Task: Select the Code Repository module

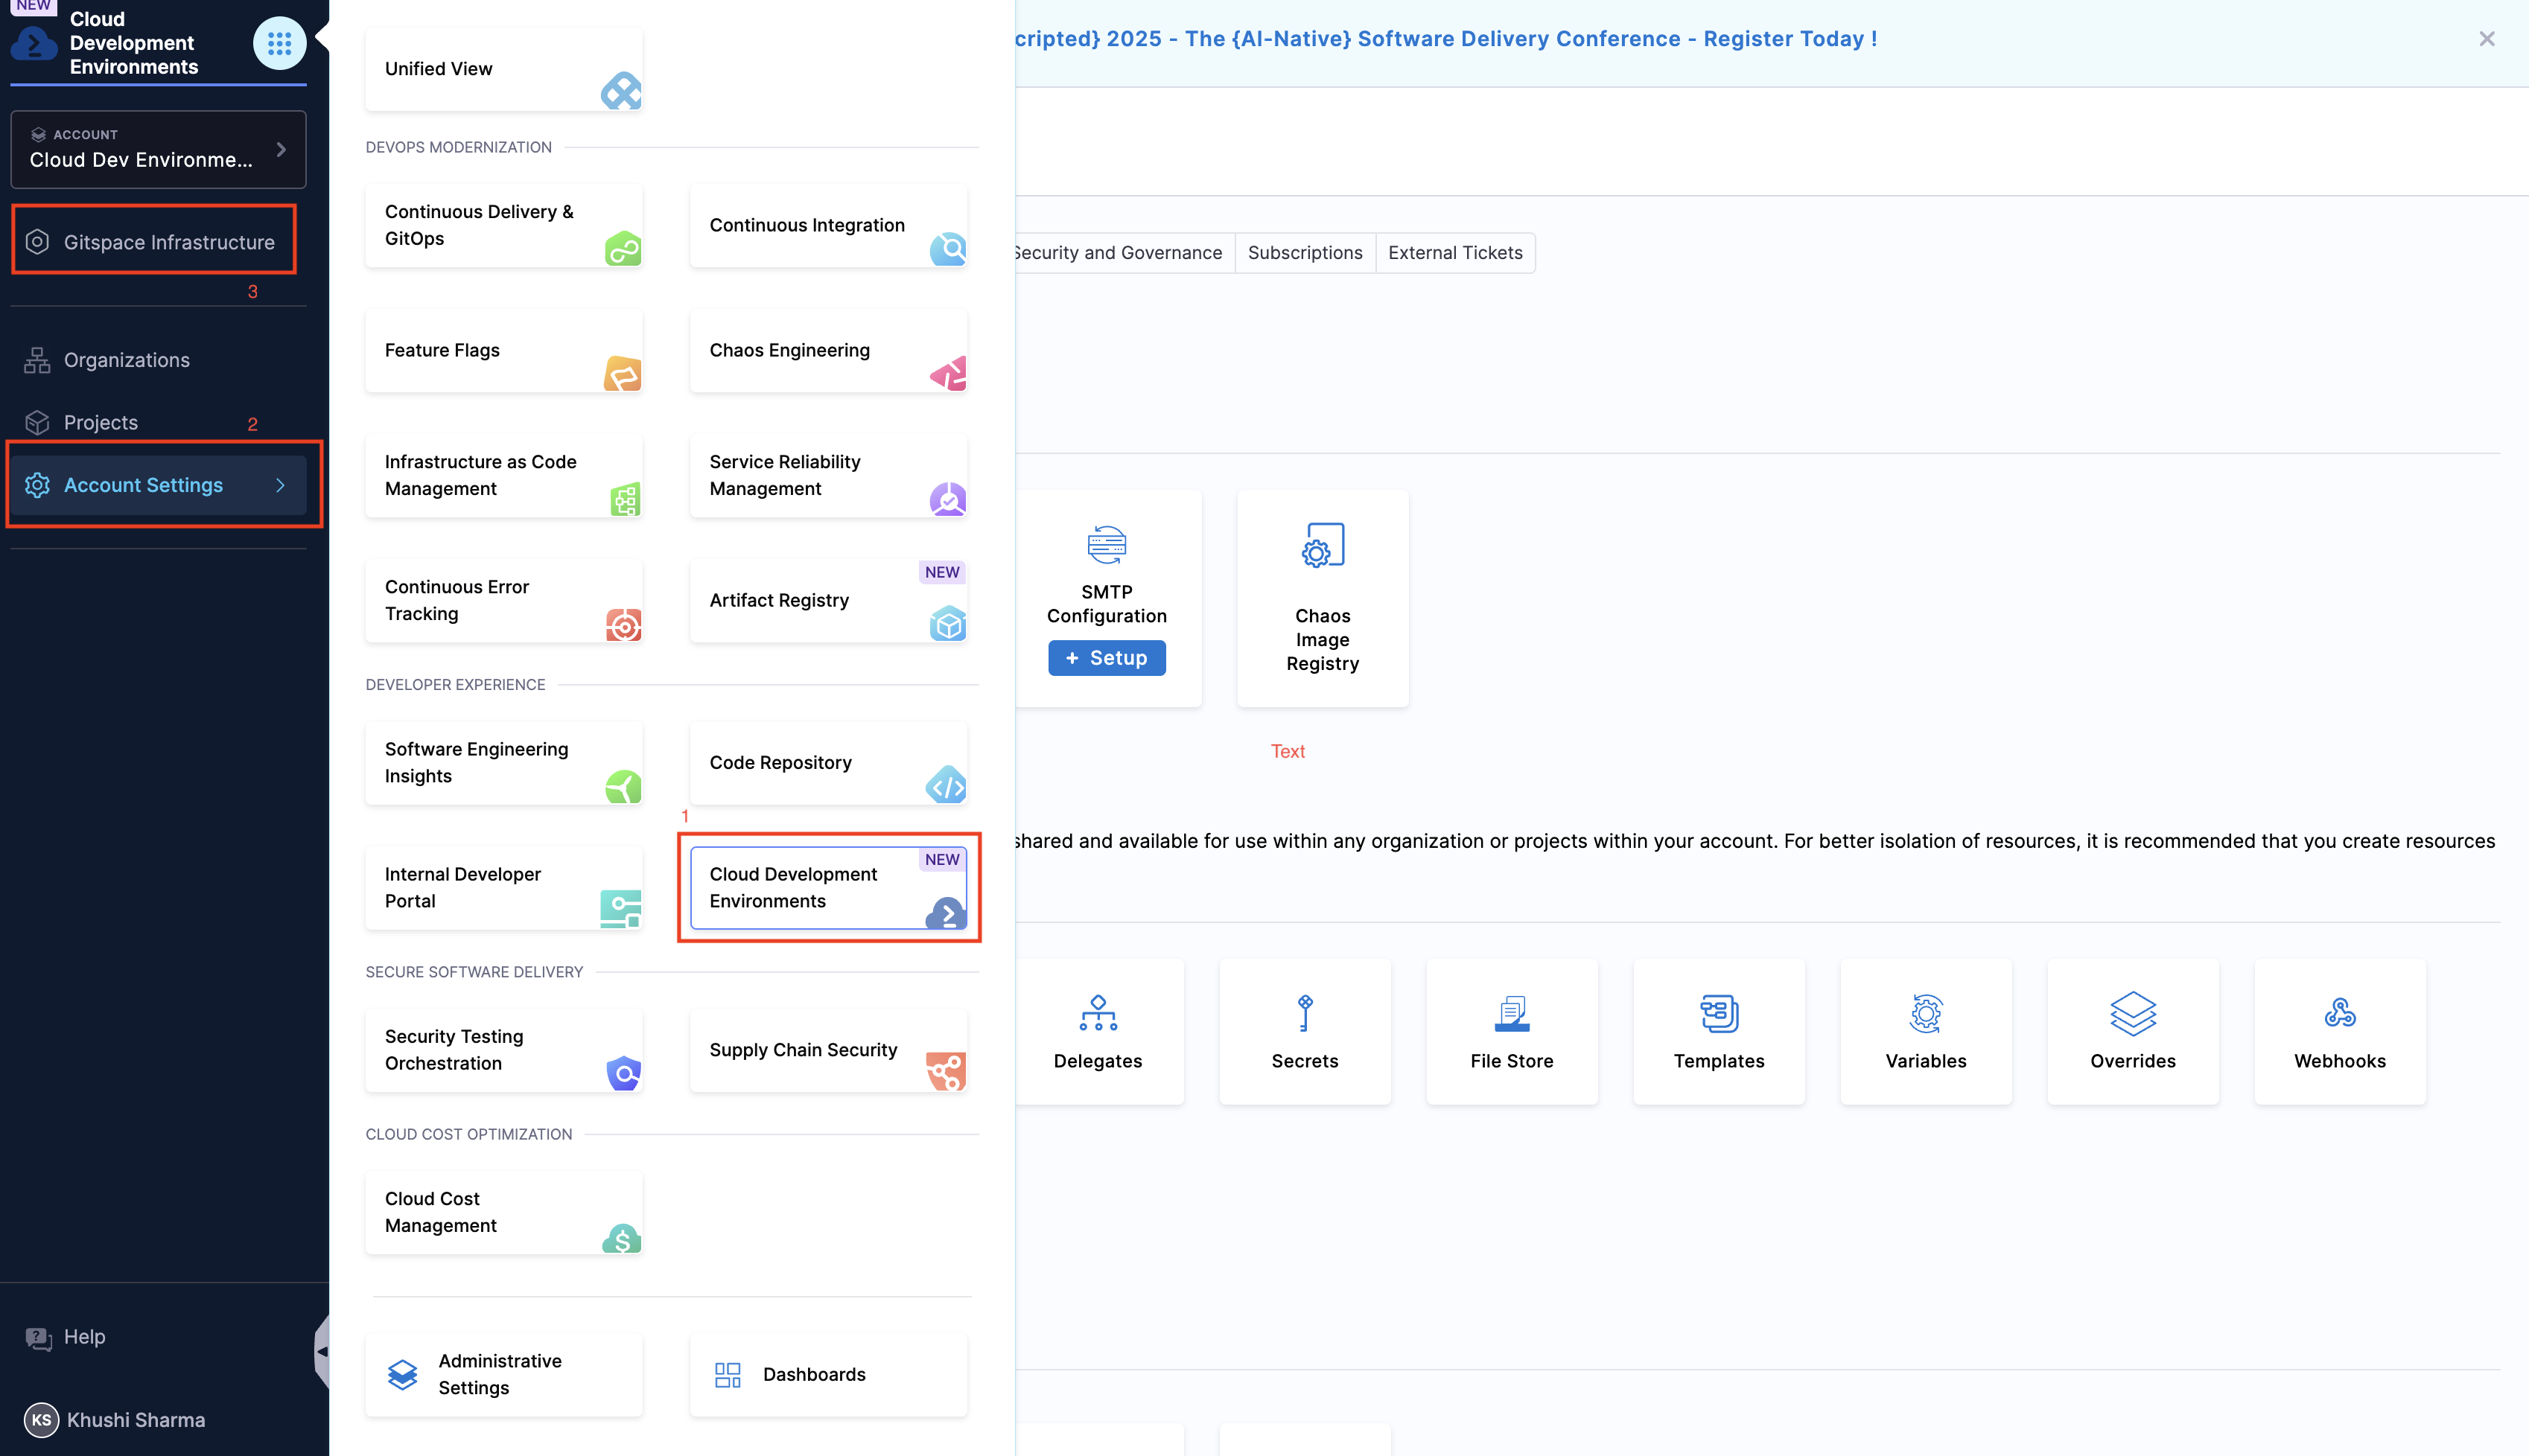Action: coord(828,762)
